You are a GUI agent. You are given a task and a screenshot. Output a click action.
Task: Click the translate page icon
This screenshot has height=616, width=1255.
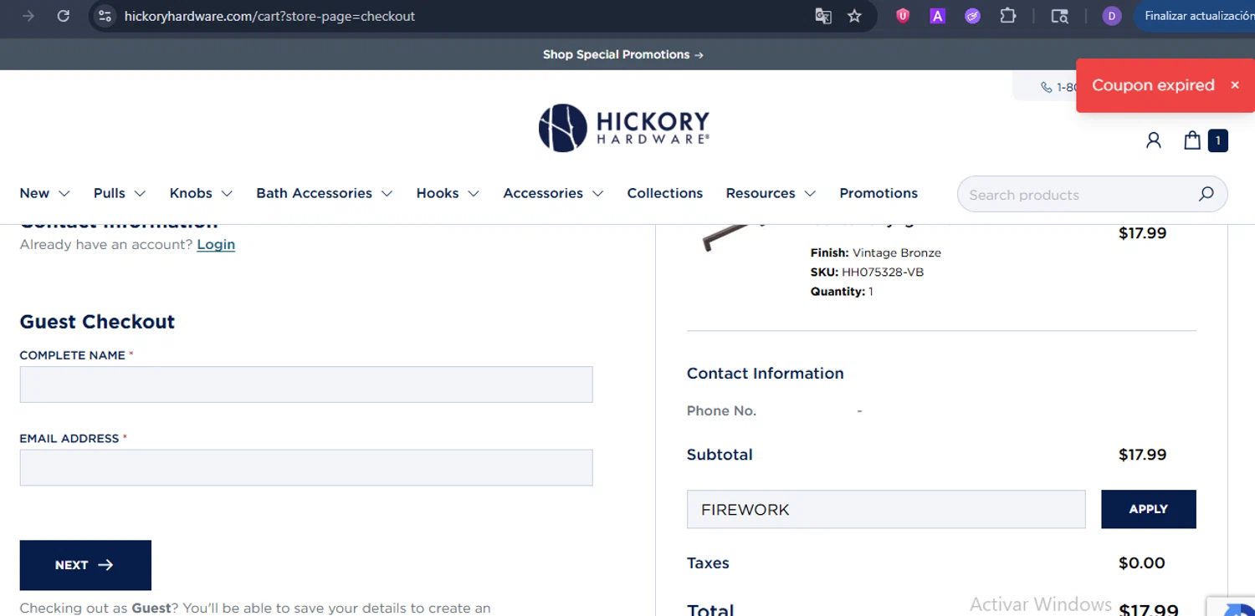[823, 16]
